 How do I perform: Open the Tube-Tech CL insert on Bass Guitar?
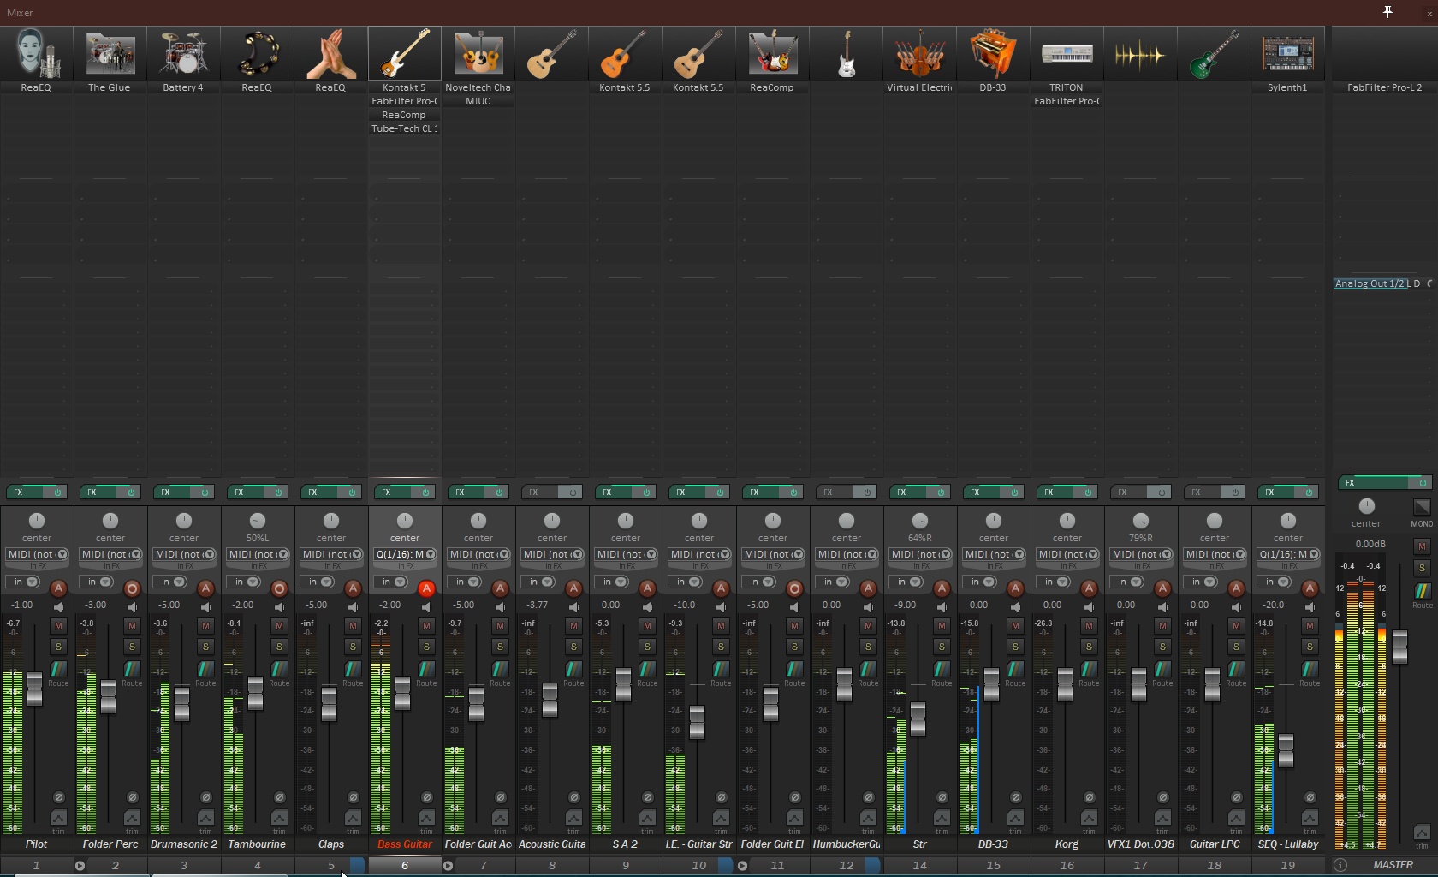[404, 128]
